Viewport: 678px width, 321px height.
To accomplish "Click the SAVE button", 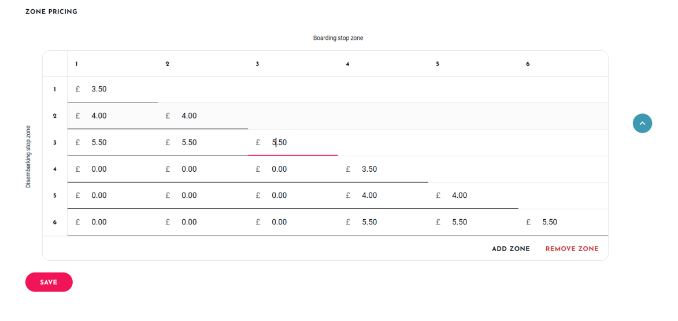I will 49,282.
